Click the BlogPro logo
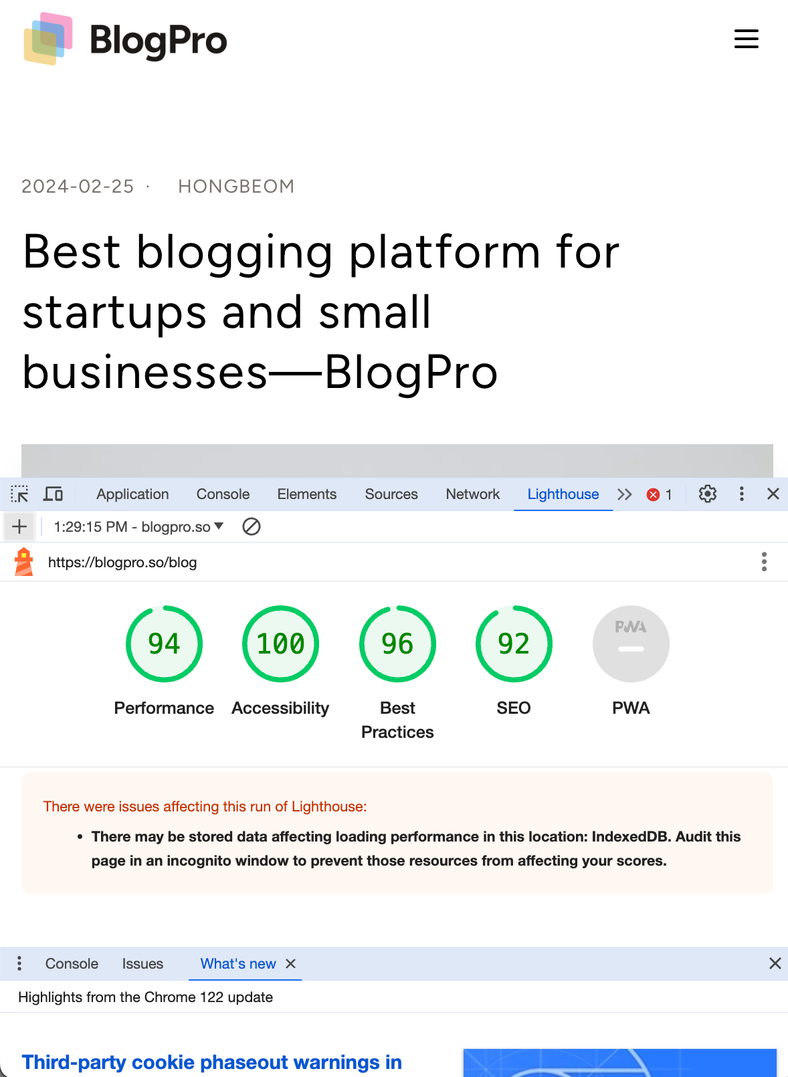The image size is (788, 1077). (x=125, y=39)
